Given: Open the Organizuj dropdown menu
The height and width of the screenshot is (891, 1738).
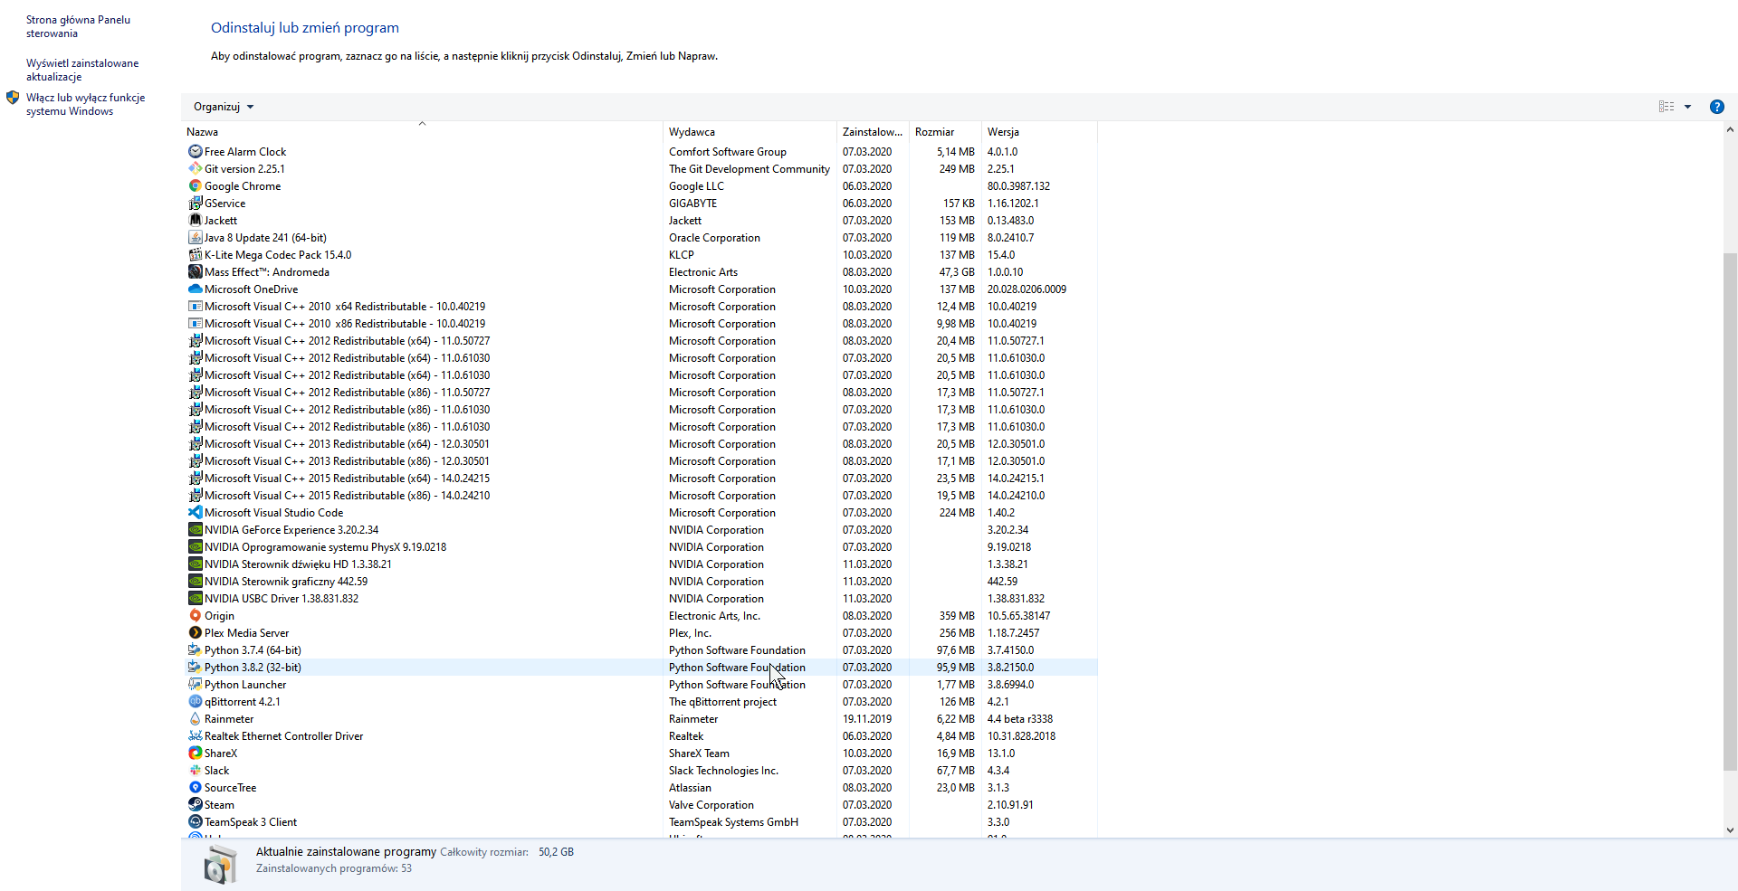Looking at the screenshot, I should click(x=224, y=107).
